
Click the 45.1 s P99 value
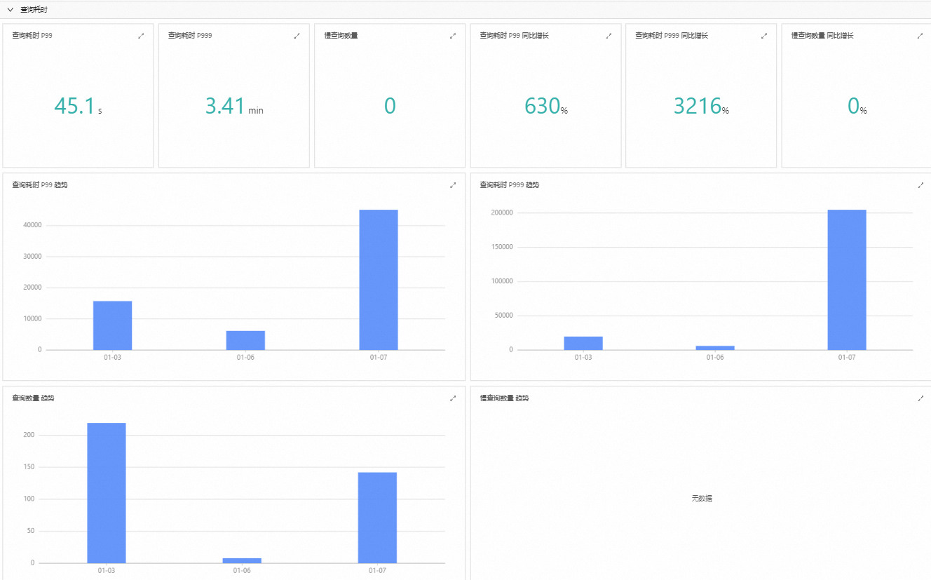point(78,106)
